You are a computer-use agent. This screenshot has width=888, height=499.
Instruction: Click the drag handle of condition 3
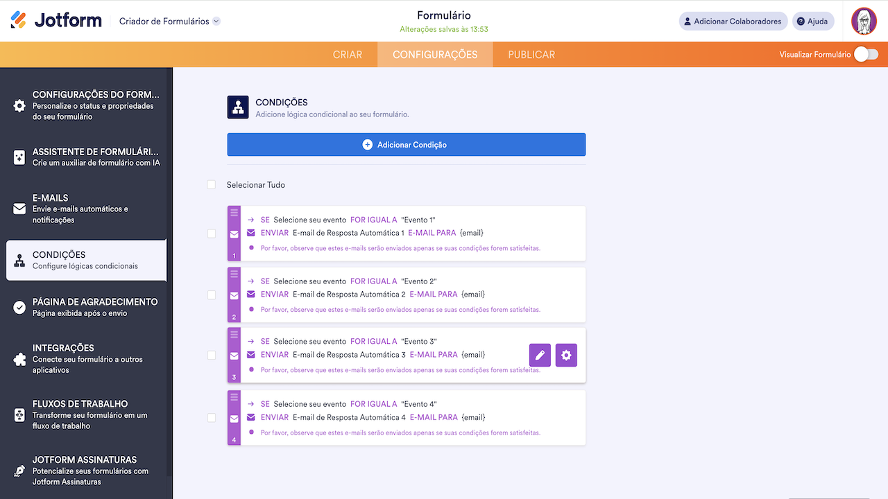(234, 333)
